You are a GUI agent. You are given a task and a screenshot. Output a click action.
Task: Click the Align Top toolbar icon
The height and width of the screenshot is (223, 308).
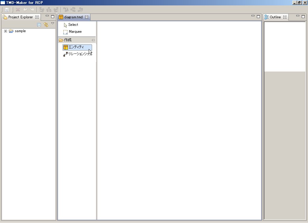[66, 10]
